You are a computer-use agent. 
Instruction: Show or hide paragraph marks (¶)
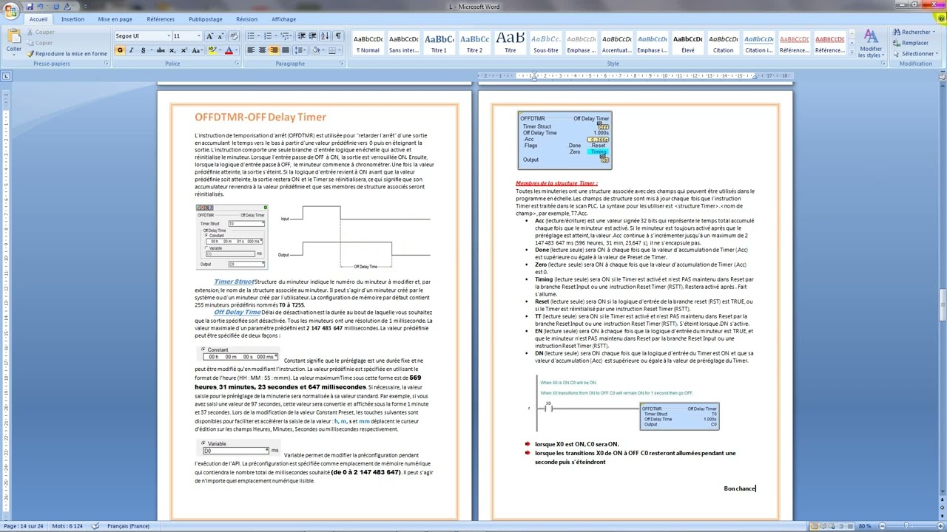[x=338, y=36]
